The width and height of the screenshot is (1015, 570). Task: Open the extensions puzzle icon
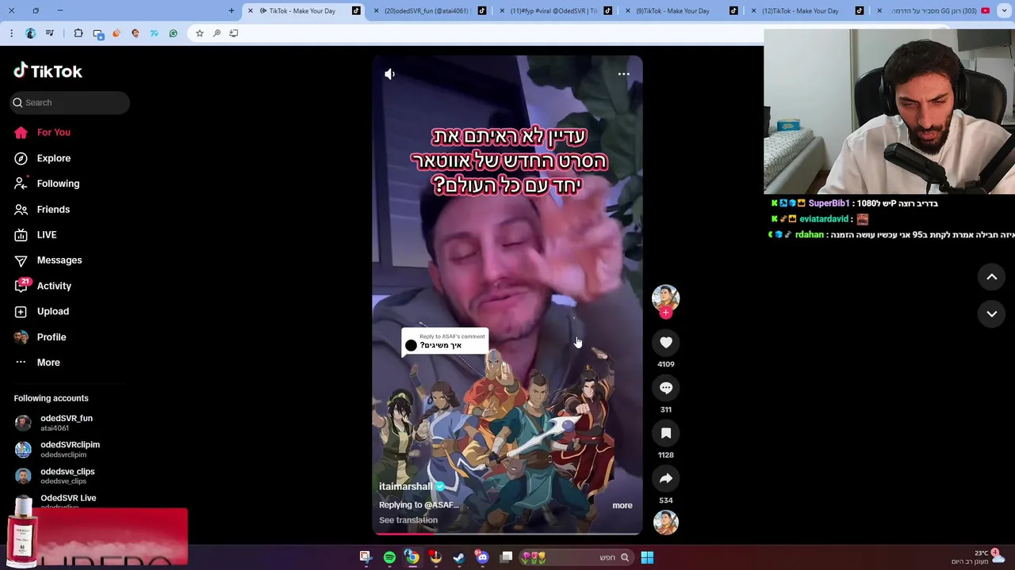(79, 33)
